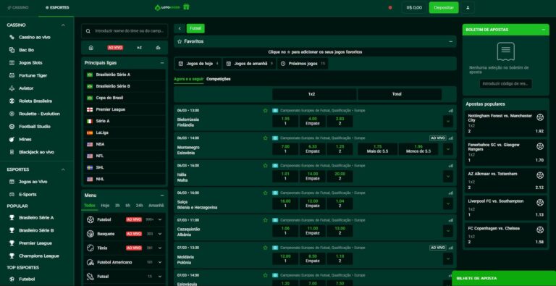Collapse the Principais ligas panel
This screenshot has height=286, width=556.
(x=162, y=63)
